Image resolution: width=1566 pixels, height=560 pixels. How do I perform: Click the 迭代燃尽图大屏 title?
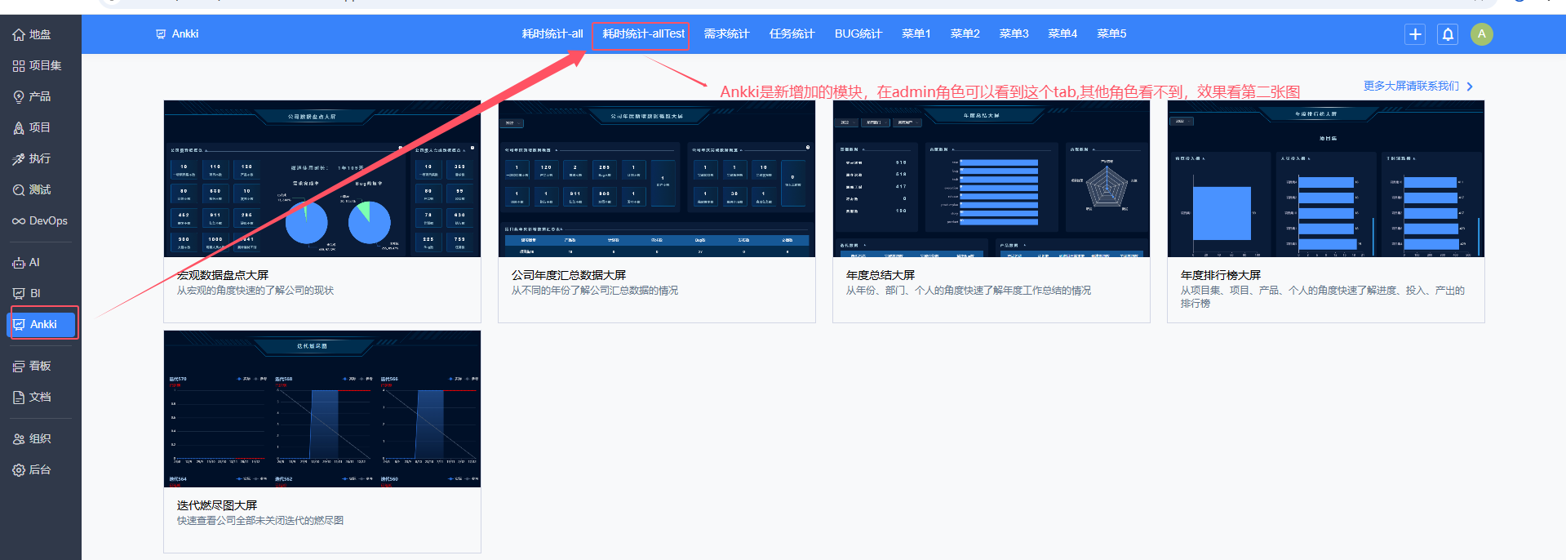pyautogui.click(x=217, y=505)
